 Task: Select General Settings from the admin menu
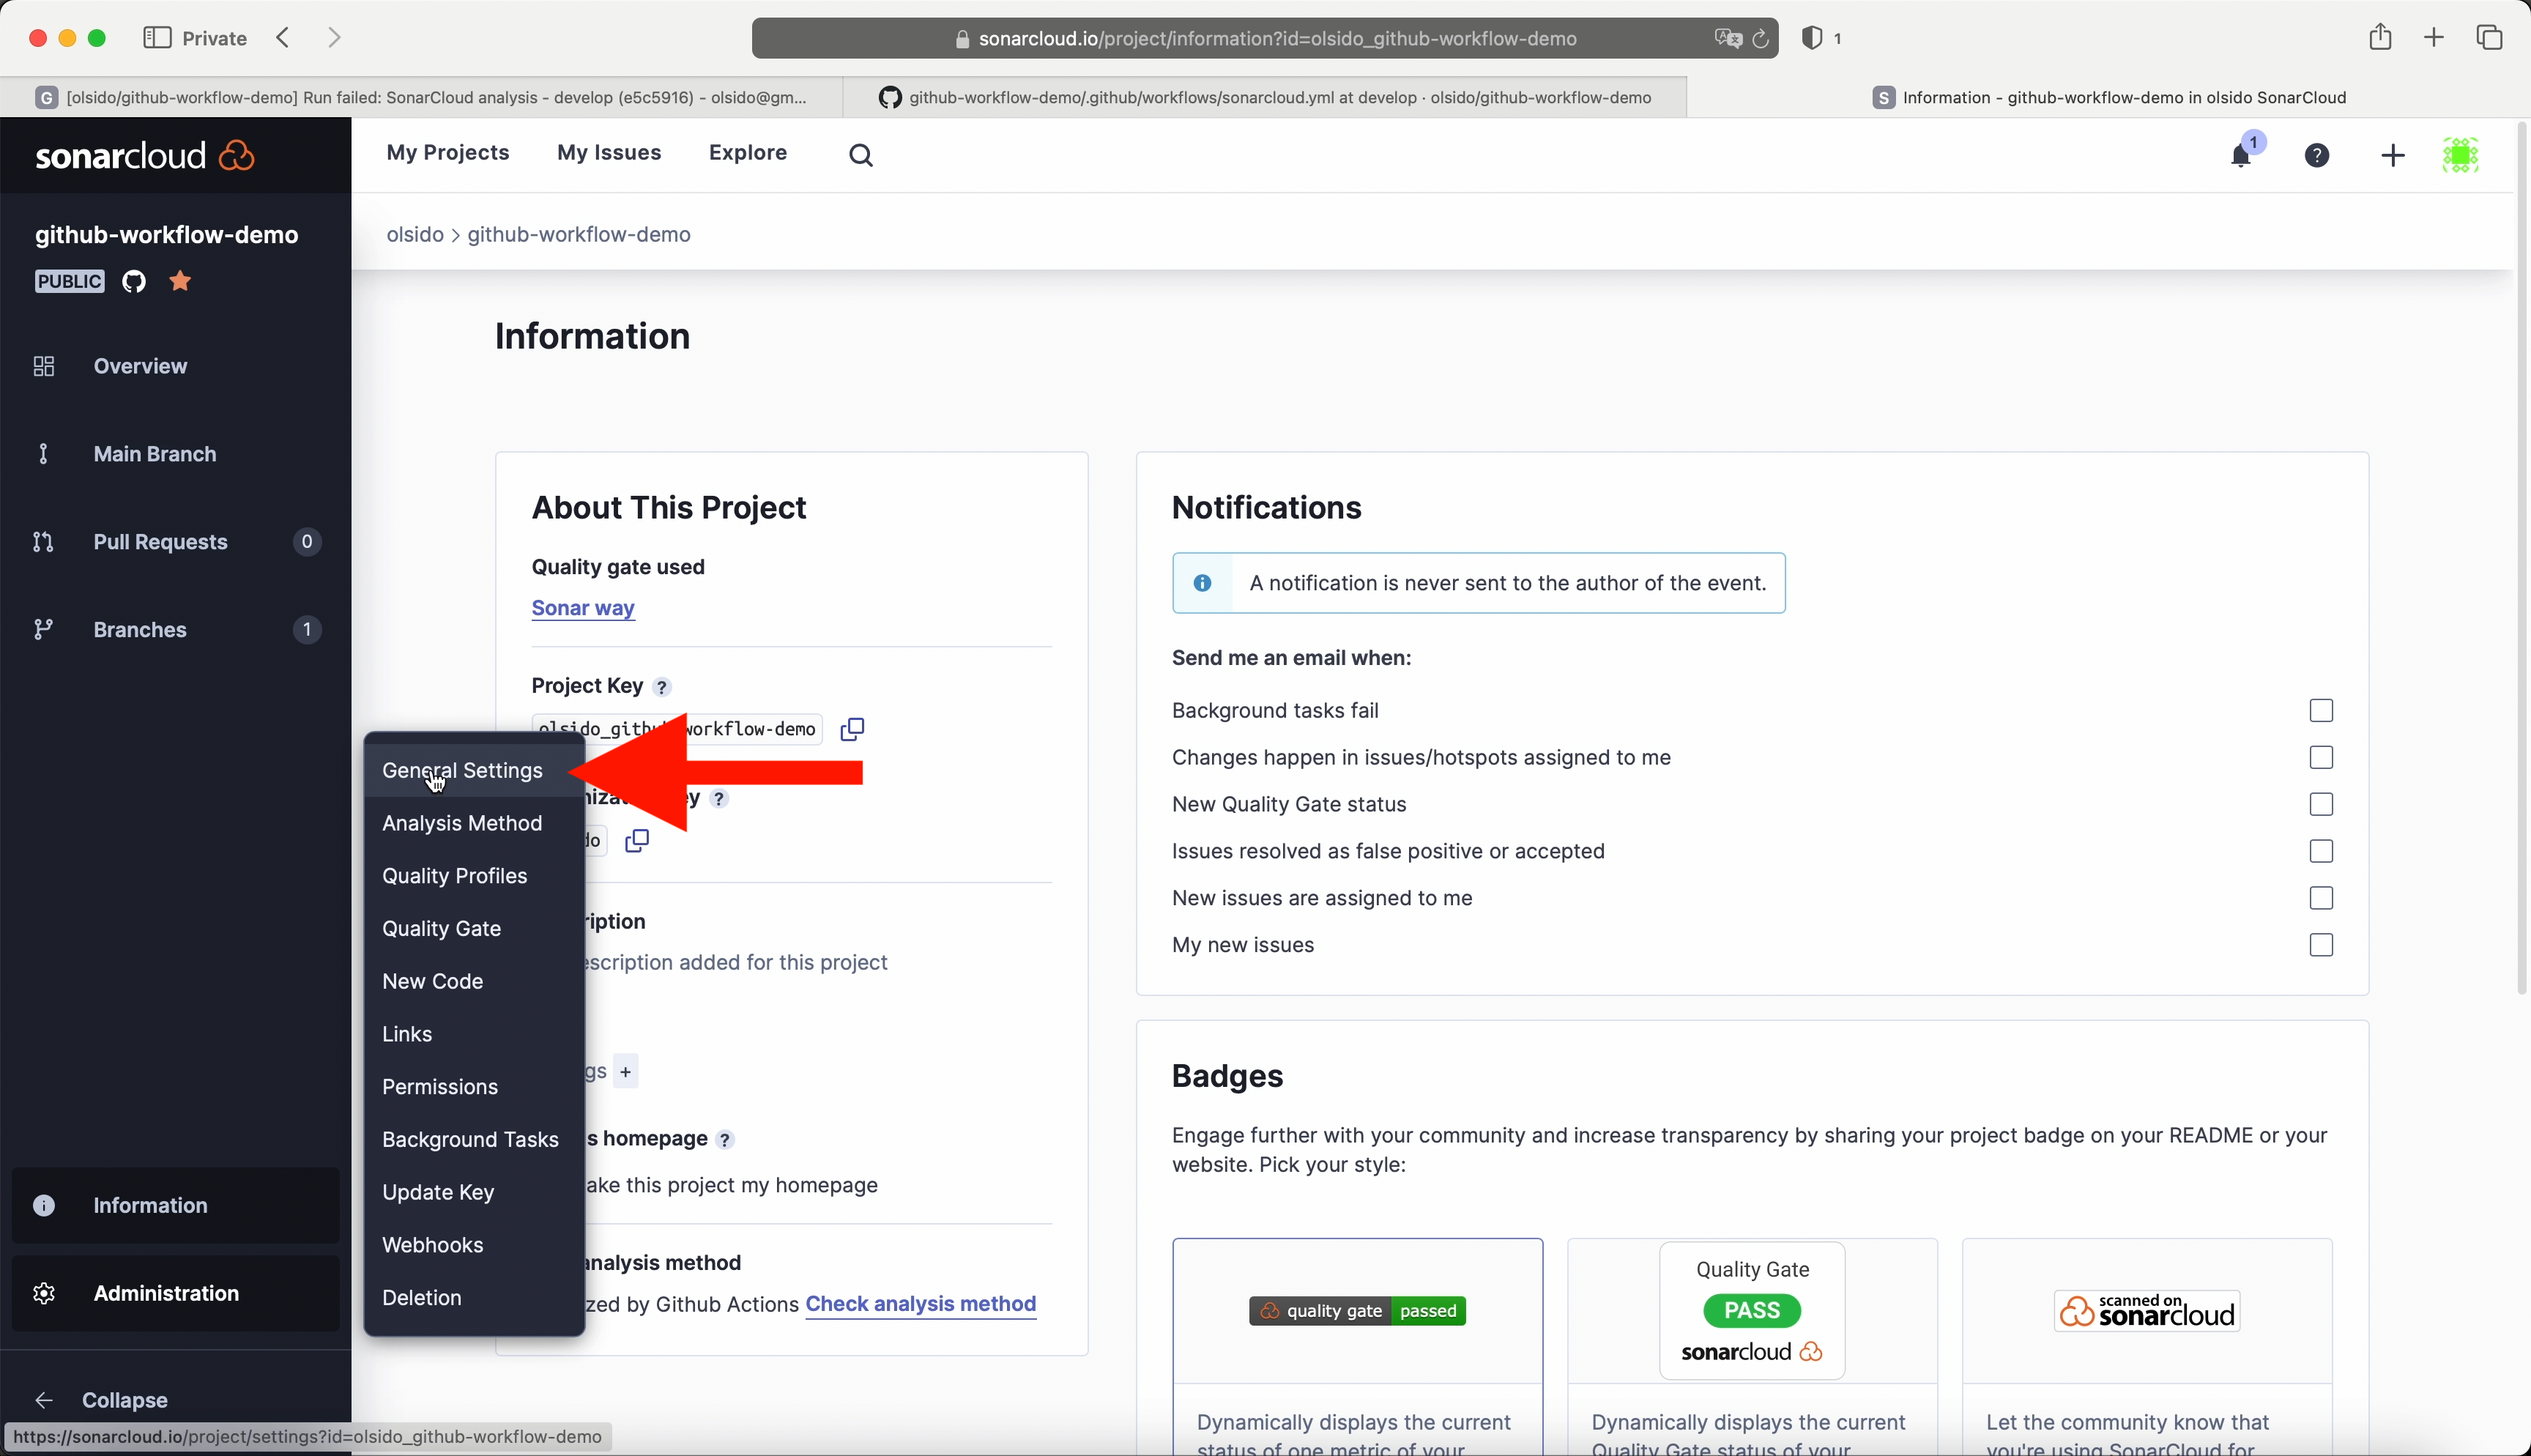(x=462, y=771)
